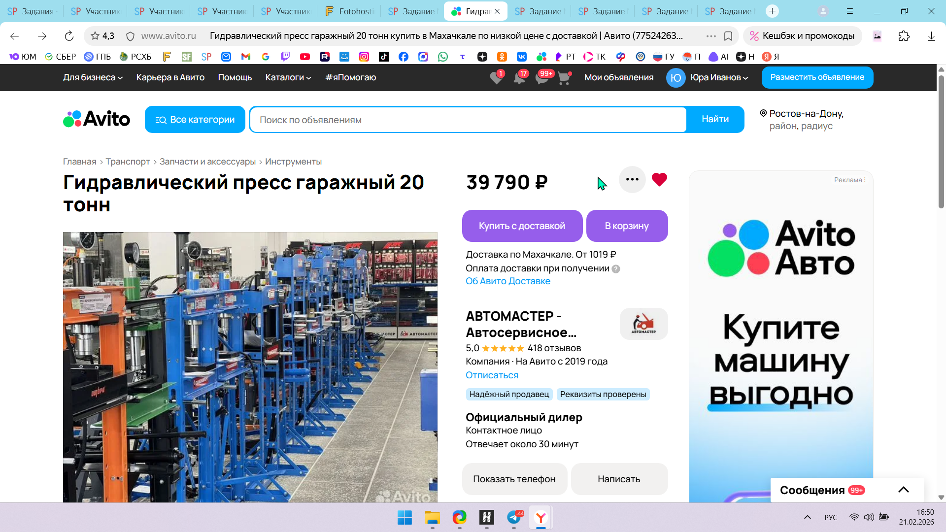
Task: Expand the Сообщения chat panel chevron
Action: coord(903,490)
